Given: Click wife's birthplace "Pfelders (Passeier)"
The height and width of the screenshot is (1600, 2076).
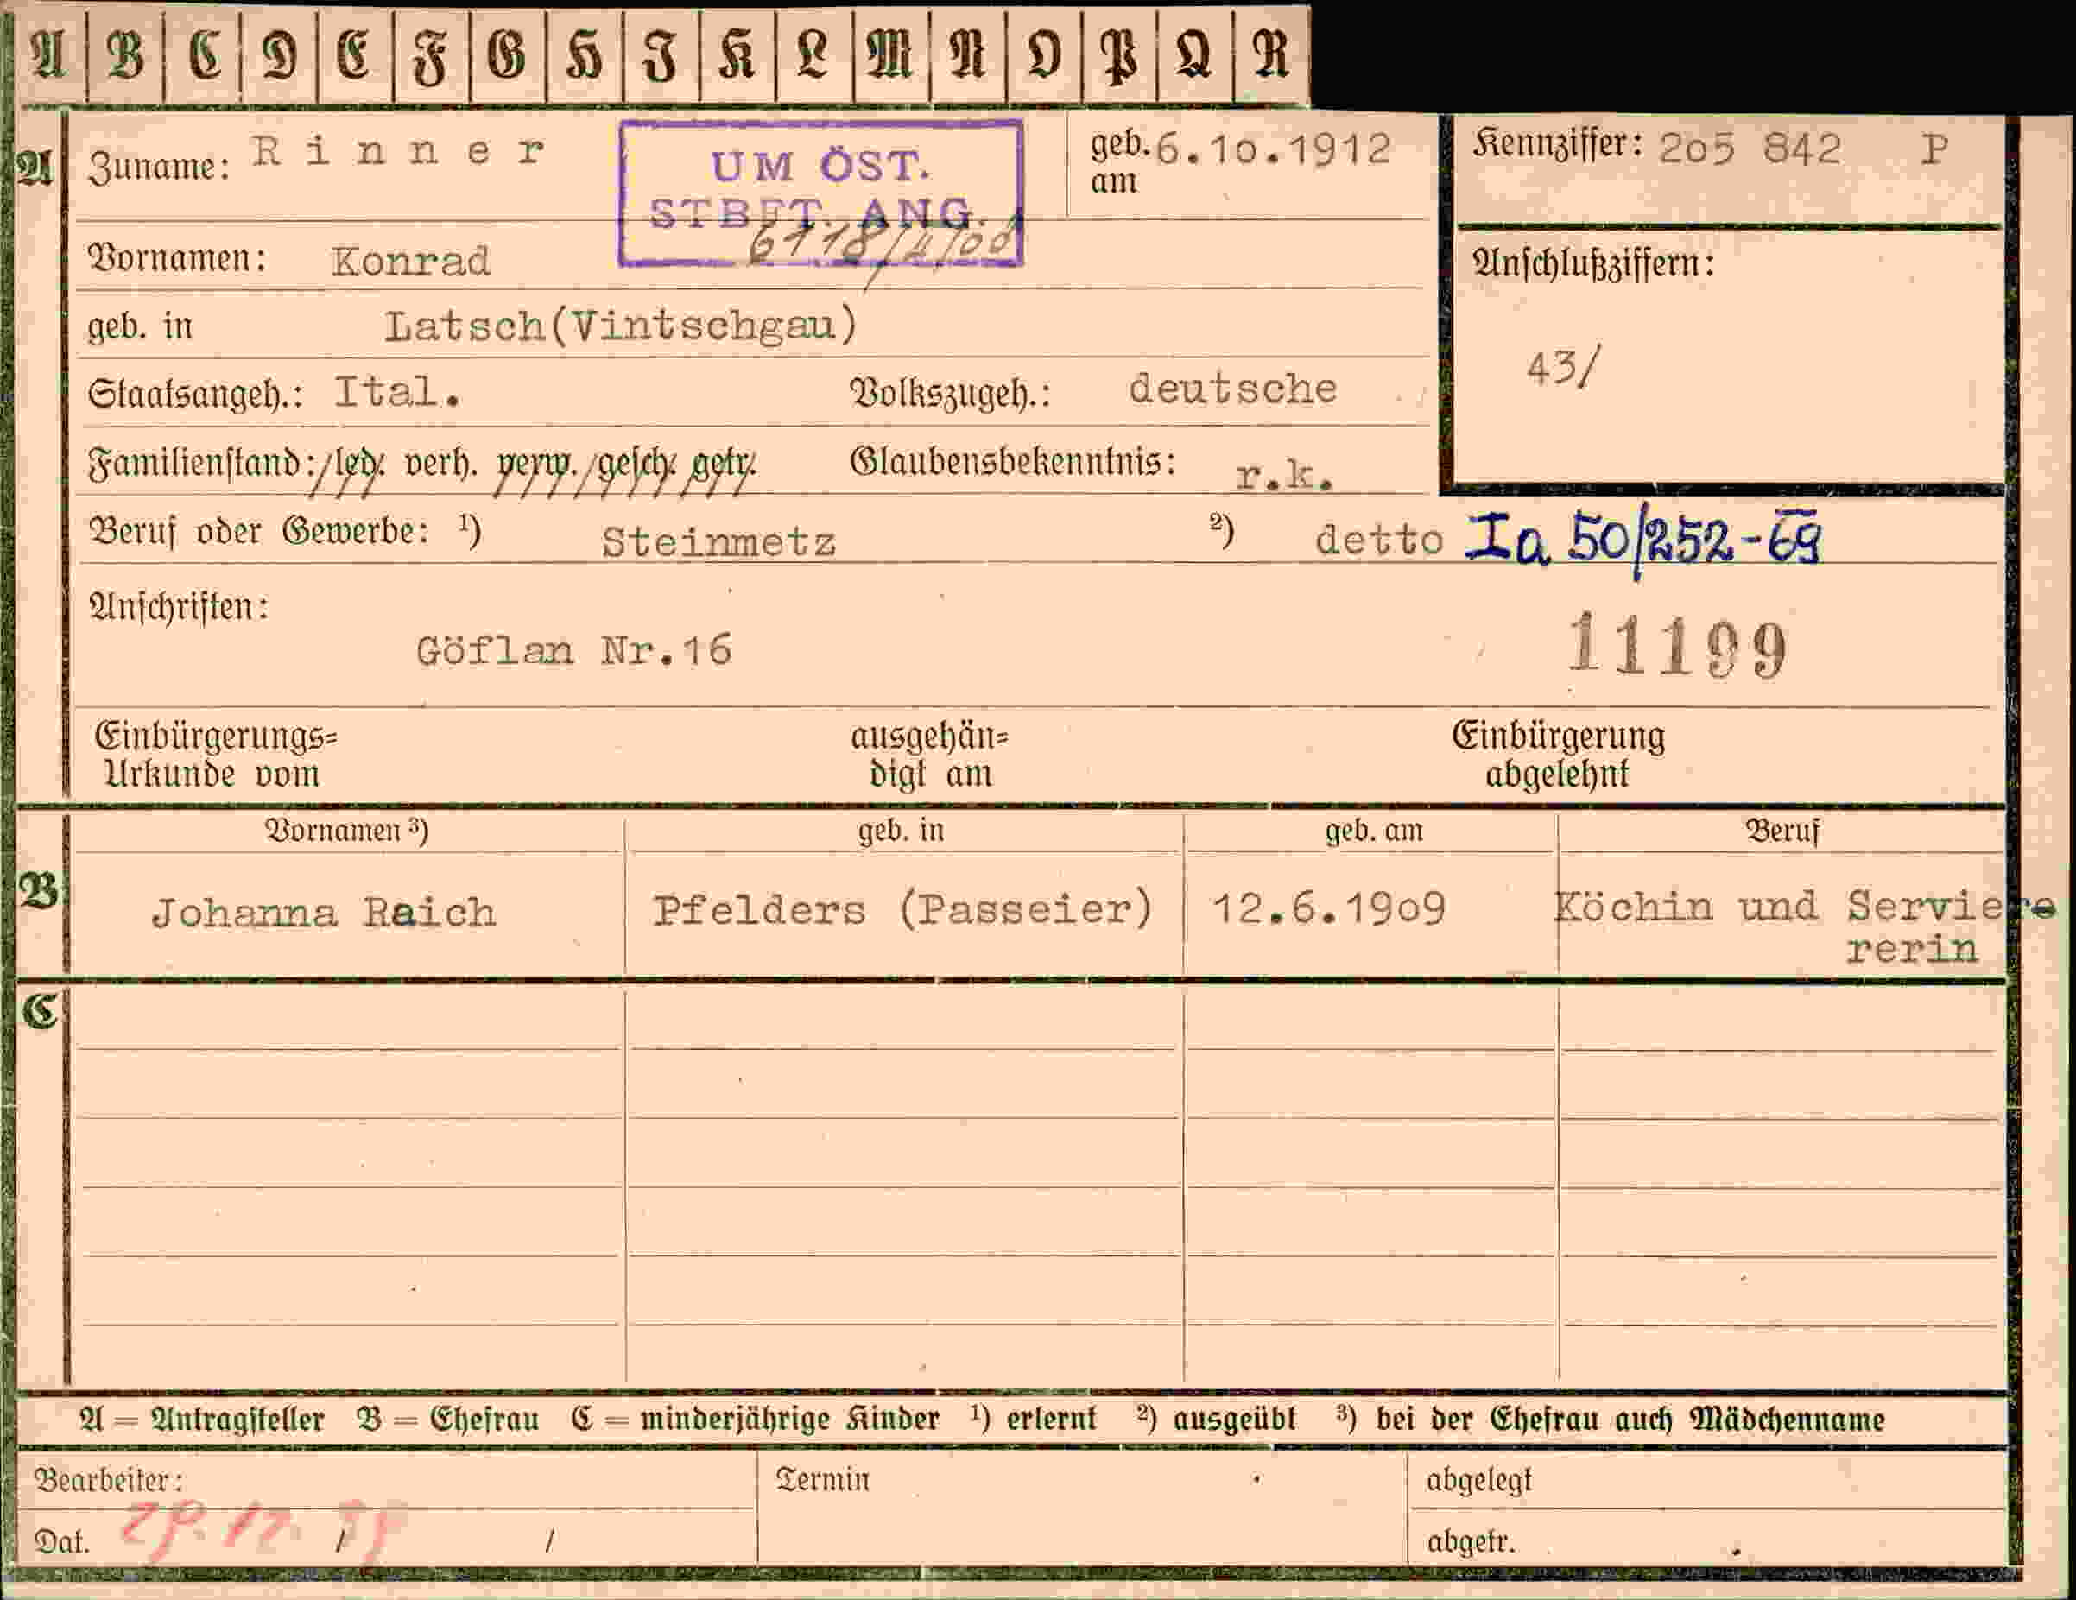Looking at the screenshot, I should click(902, 909).
